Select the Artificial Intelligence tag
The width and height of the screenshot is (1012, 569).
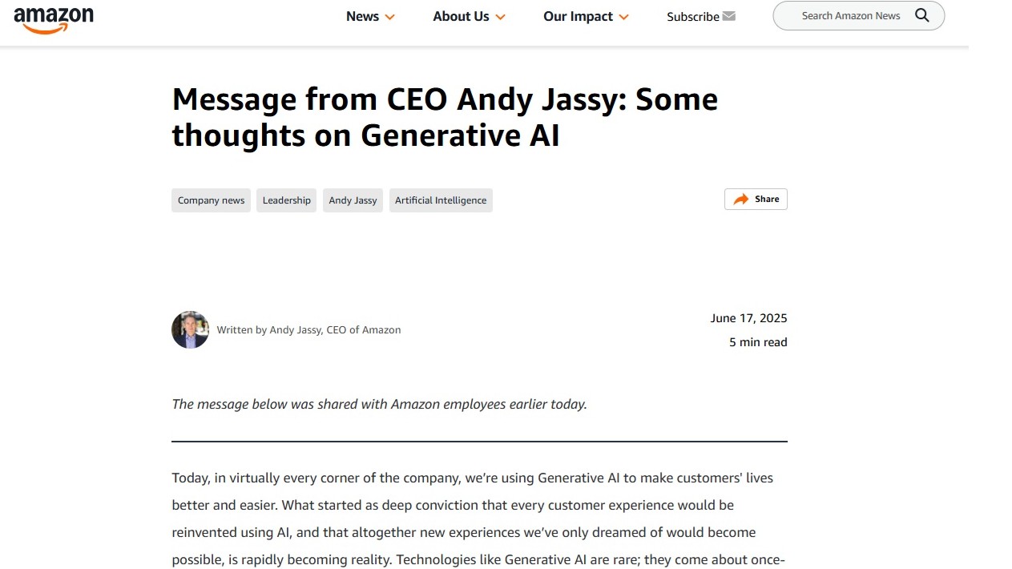point(441,200)
